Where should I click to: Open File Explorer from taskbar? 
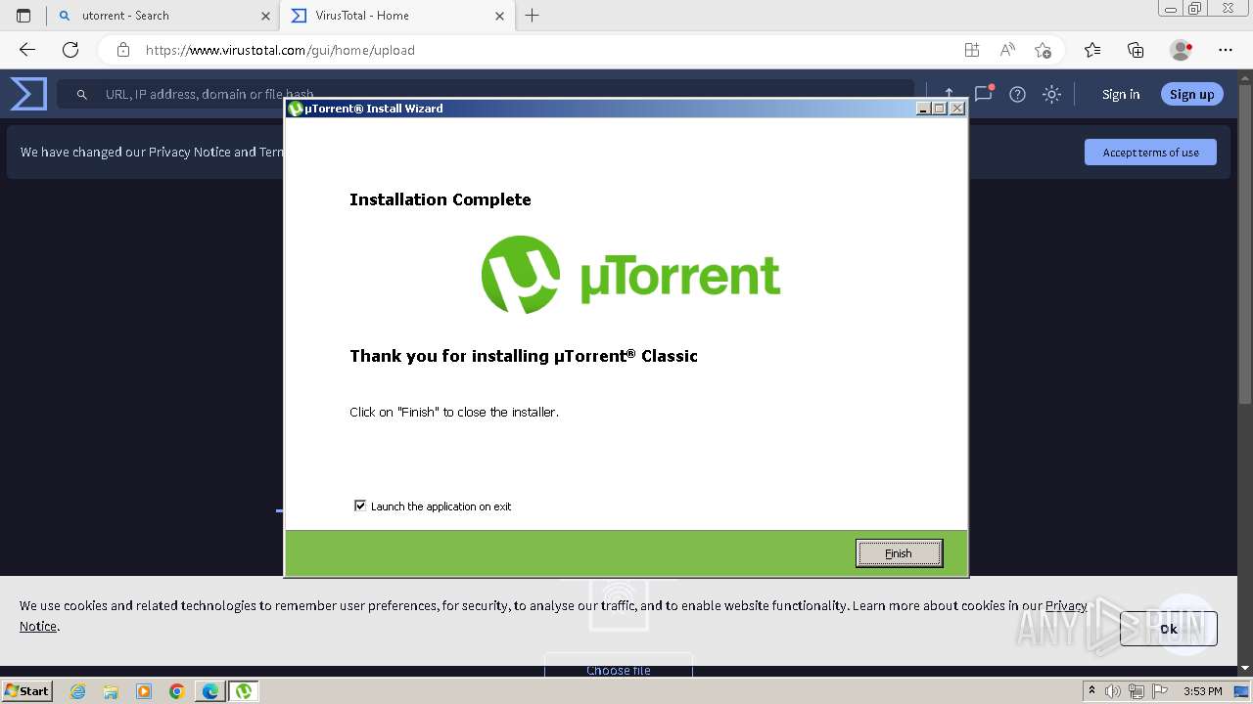111,691
